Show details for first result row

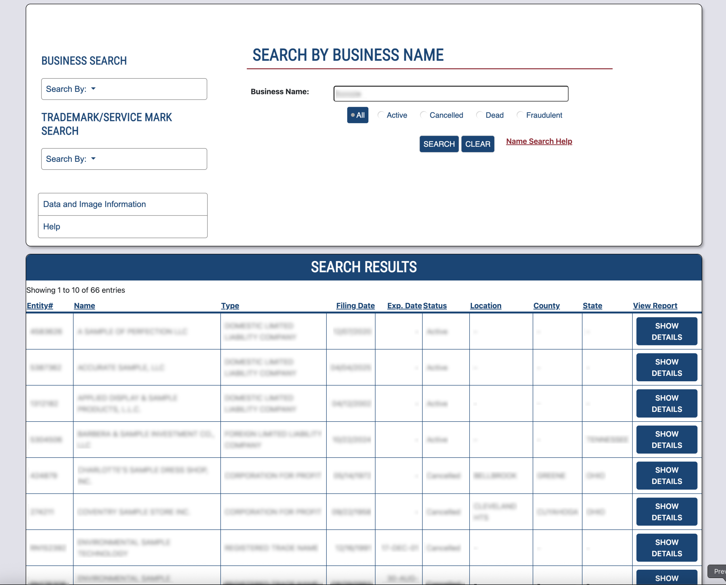666,331
